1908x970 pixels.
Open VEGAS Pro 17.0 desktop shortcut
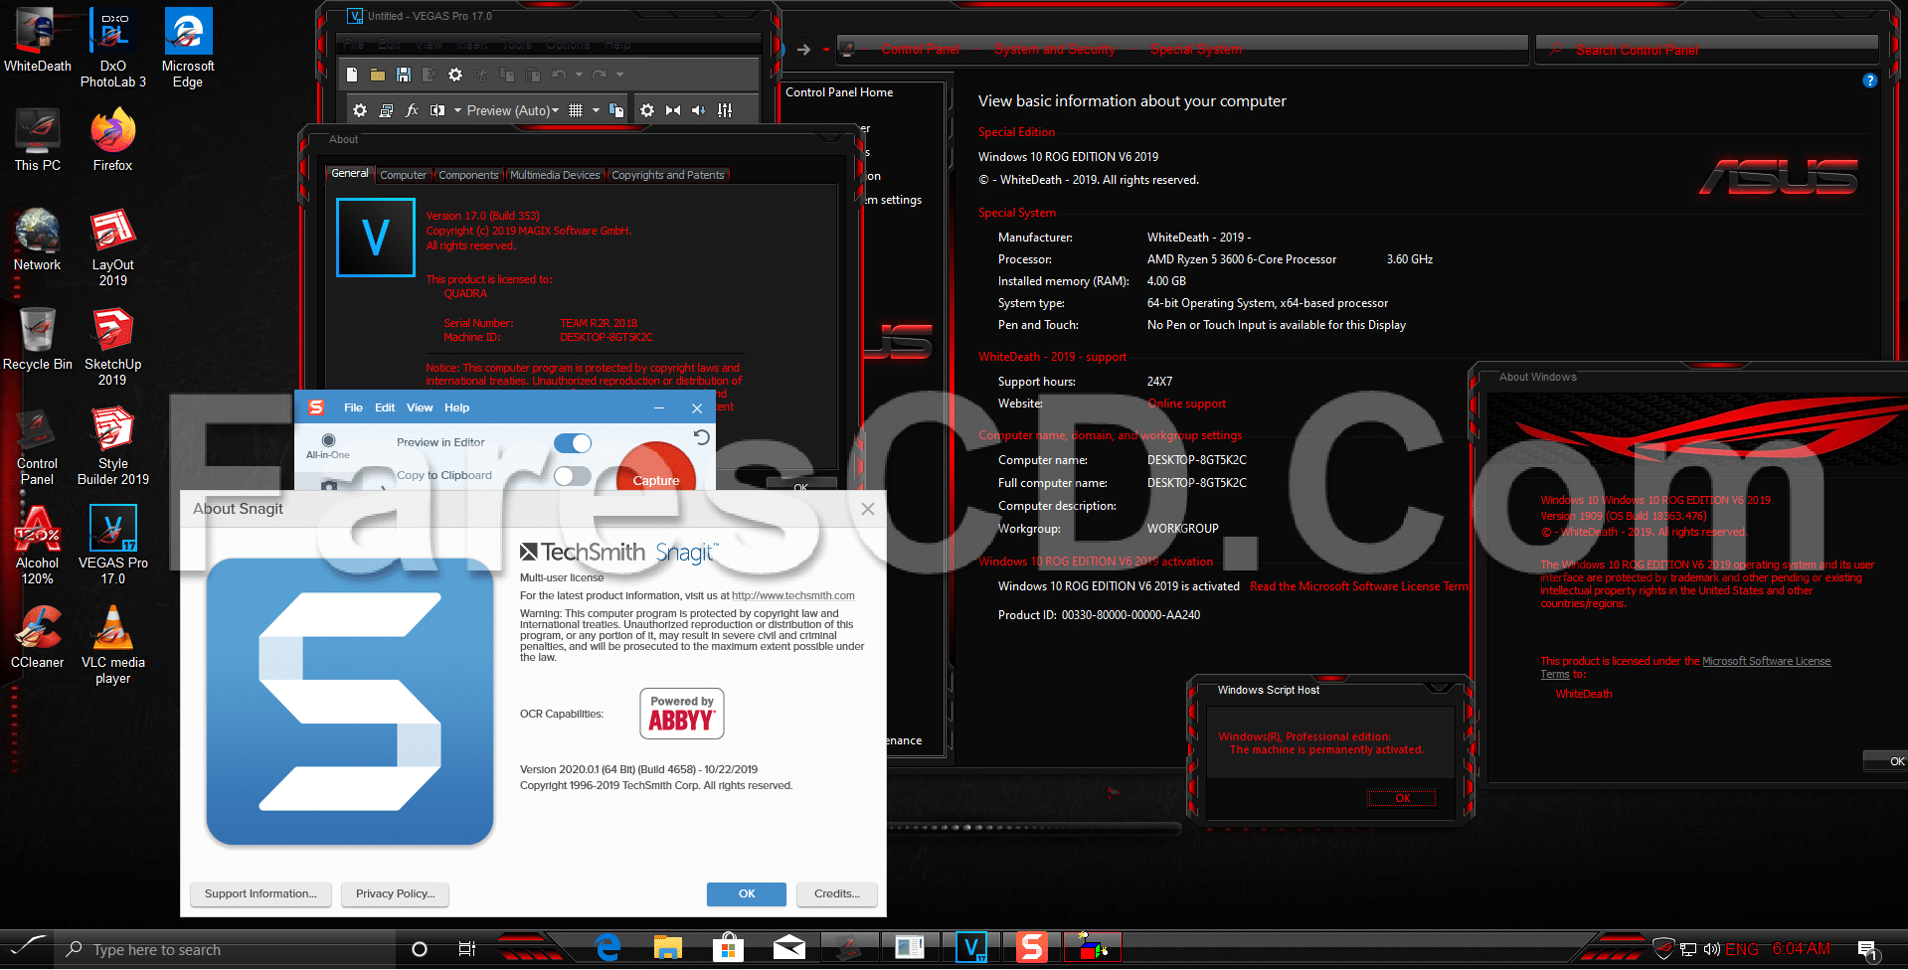[x=113, y=545]
